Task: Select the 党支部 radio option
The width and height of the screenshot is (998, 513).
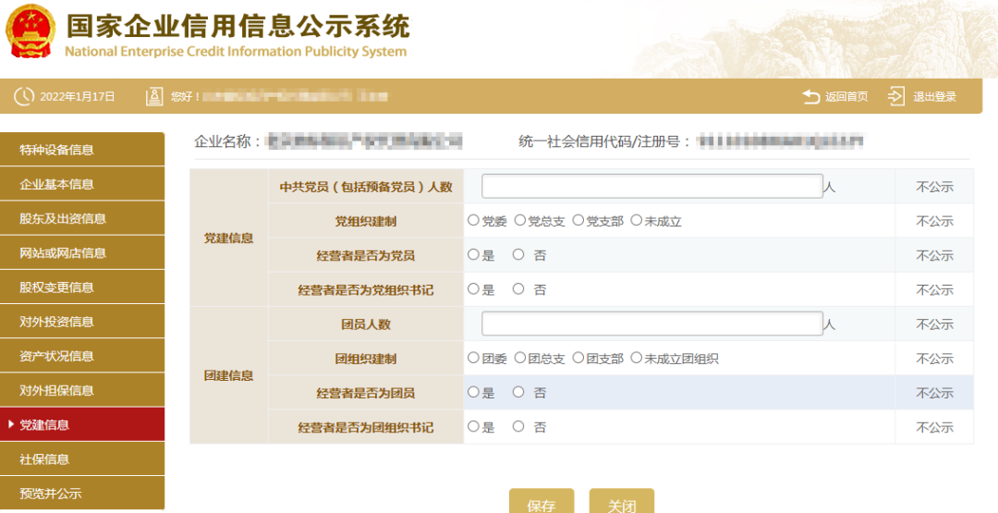Action: click(578, 221)
